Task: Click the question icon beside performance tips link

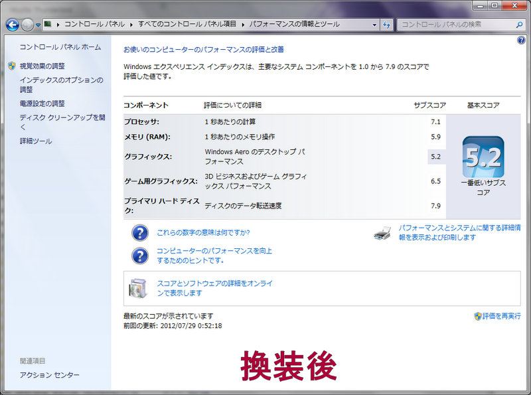Action: tap(140, 256)
